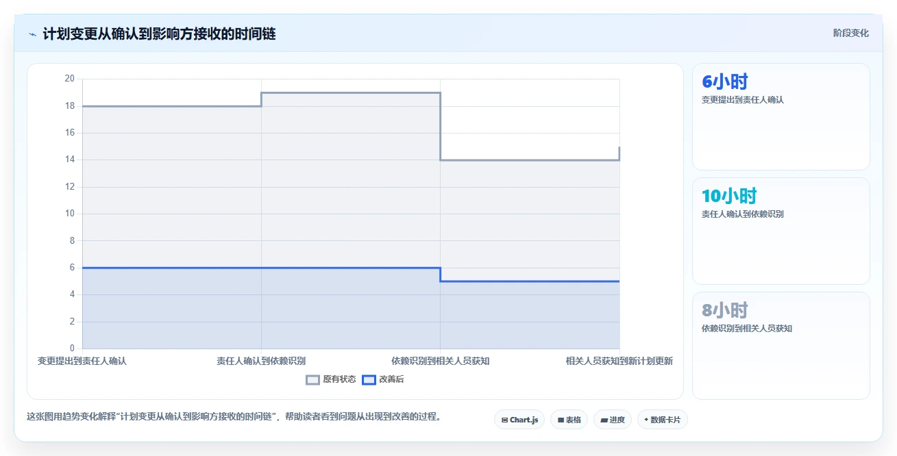Click the chart description sentence below
This screenshot has height=456, width=897.
pyautogui.click(x=234, y=416)
